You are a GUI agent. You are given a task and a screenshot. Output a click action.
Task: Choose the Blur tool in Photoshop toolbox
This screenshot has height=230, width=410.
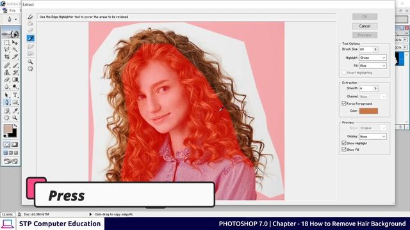(7, 87)
